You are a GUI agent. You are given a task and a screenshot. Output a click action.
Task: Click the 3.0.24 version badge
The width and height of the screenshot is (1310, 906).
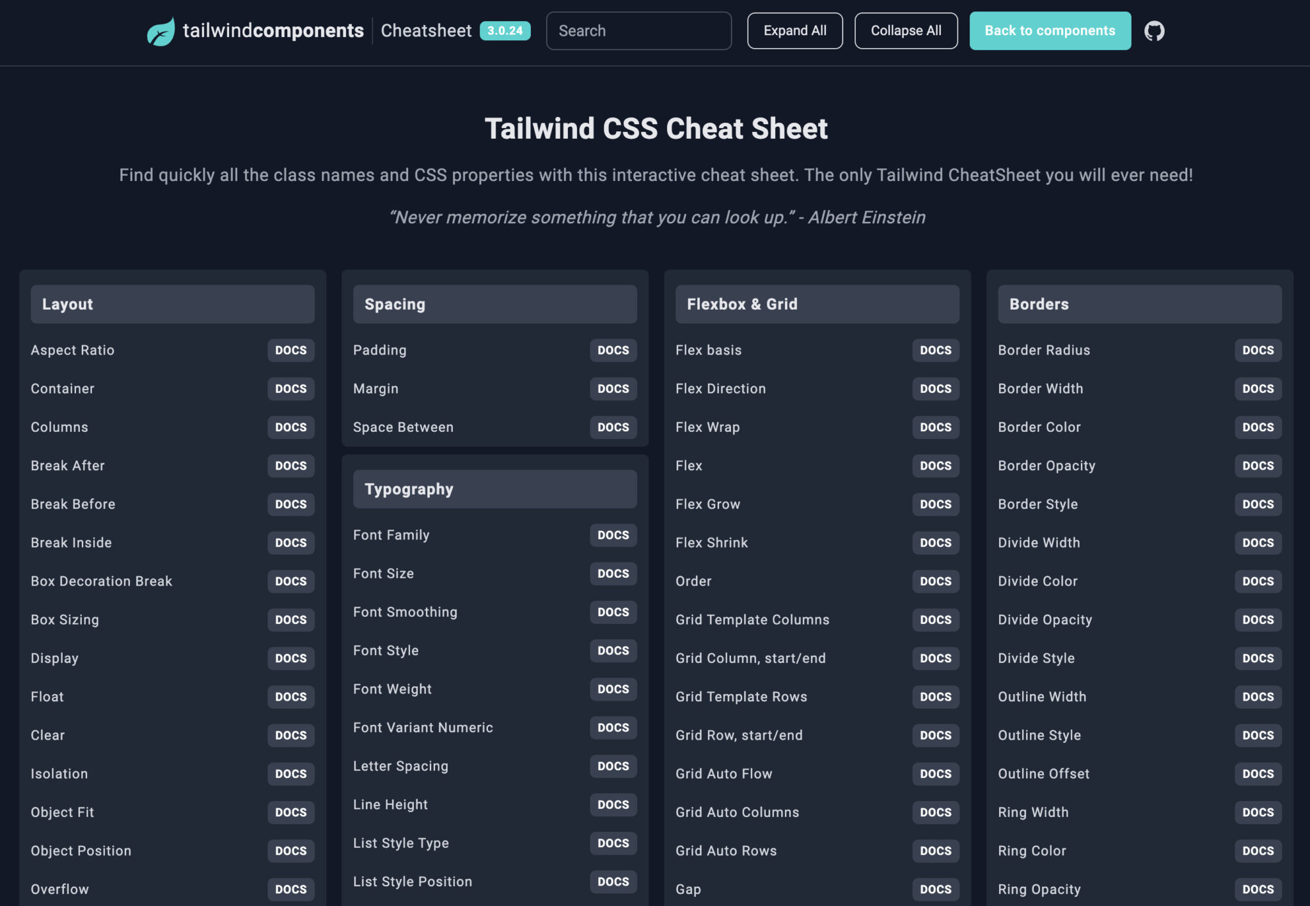pos(506,30)
